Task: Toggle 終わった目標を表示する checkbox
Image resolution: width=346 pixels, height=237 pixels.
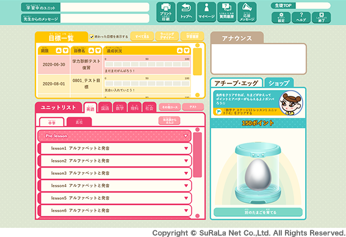Action: click(92, 37)
